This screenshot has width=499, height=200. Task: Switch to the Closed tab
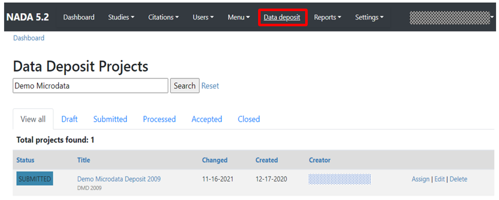coord(249,119)
